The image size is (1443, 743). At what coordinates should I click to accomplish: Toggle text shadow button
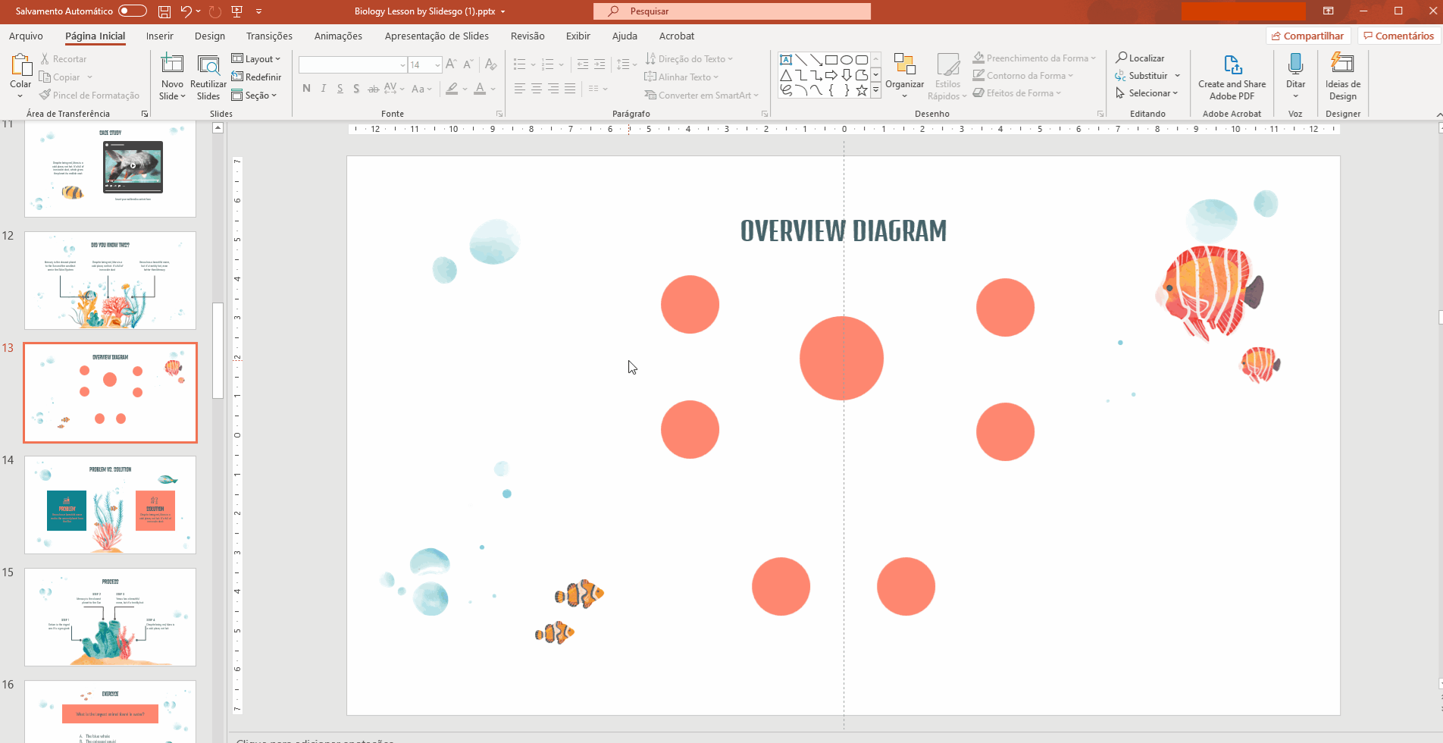[356, 89]
